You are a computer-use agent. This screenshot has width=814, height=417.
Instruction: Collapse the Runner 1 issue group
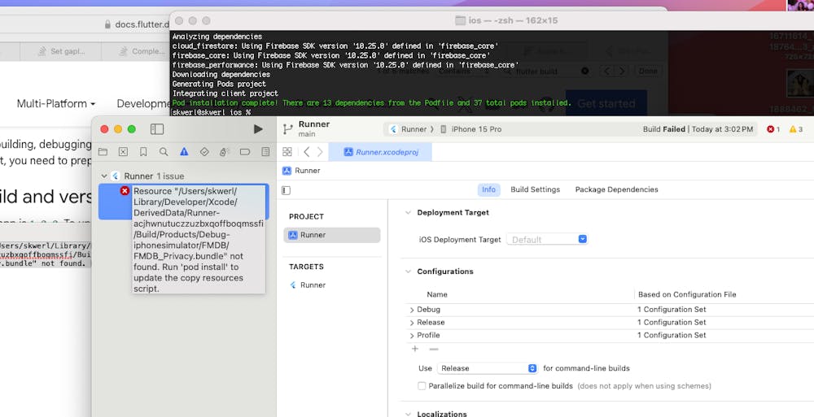coord(104,176)
